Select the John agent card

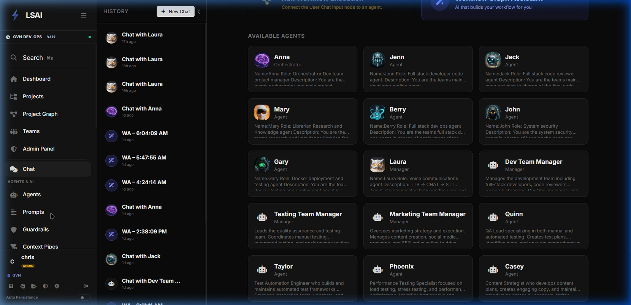[534, 122]
